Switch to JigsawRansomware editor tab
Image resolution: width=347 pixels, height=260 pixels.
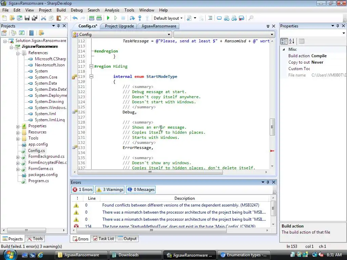point(159,26)
